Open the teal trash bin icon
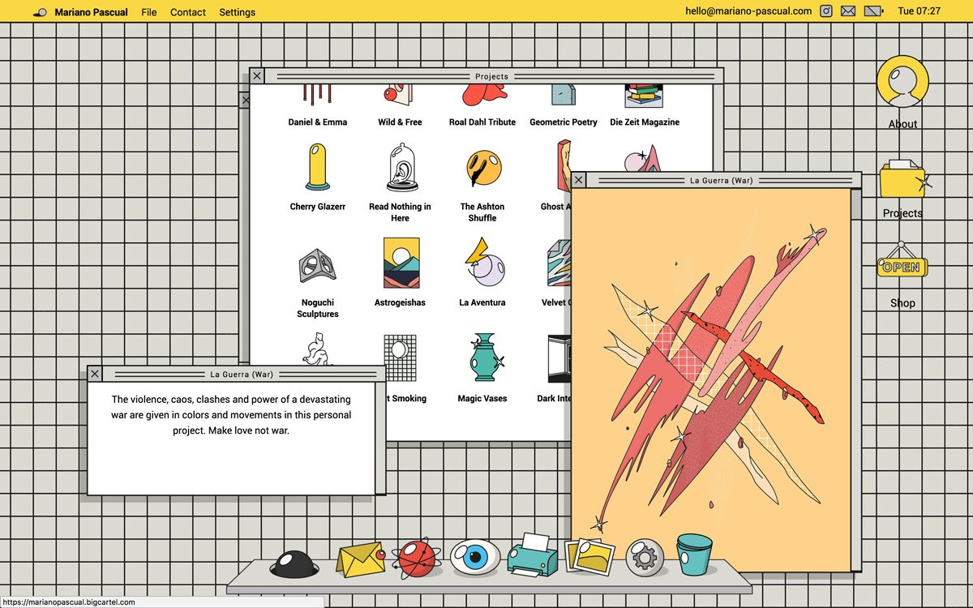This screenshot has width=973, height=608. pos(693,554)
